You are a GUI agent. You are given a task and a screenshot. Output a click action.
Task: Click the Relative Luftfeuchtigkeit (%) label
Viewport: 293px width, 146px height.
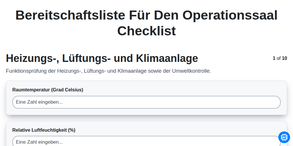tap(44, 130)
